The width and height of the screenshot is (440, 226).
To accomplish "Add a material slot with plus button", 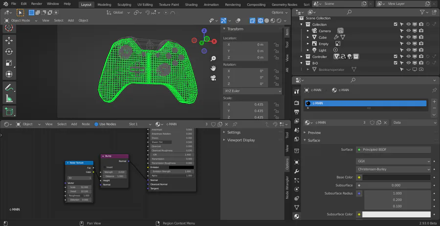I will 435,102.
